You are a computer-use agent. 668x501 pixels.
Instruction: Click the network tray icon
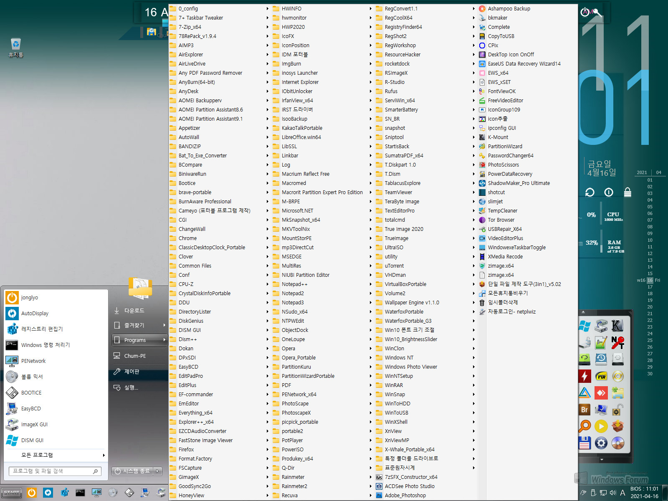pos(603,493)
